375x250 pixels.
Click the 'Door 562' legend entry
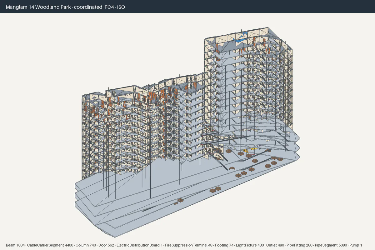click(106, 245)
